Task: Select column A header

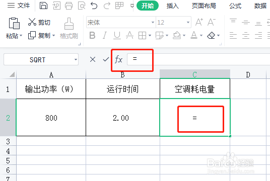Action: coord(51,74)
